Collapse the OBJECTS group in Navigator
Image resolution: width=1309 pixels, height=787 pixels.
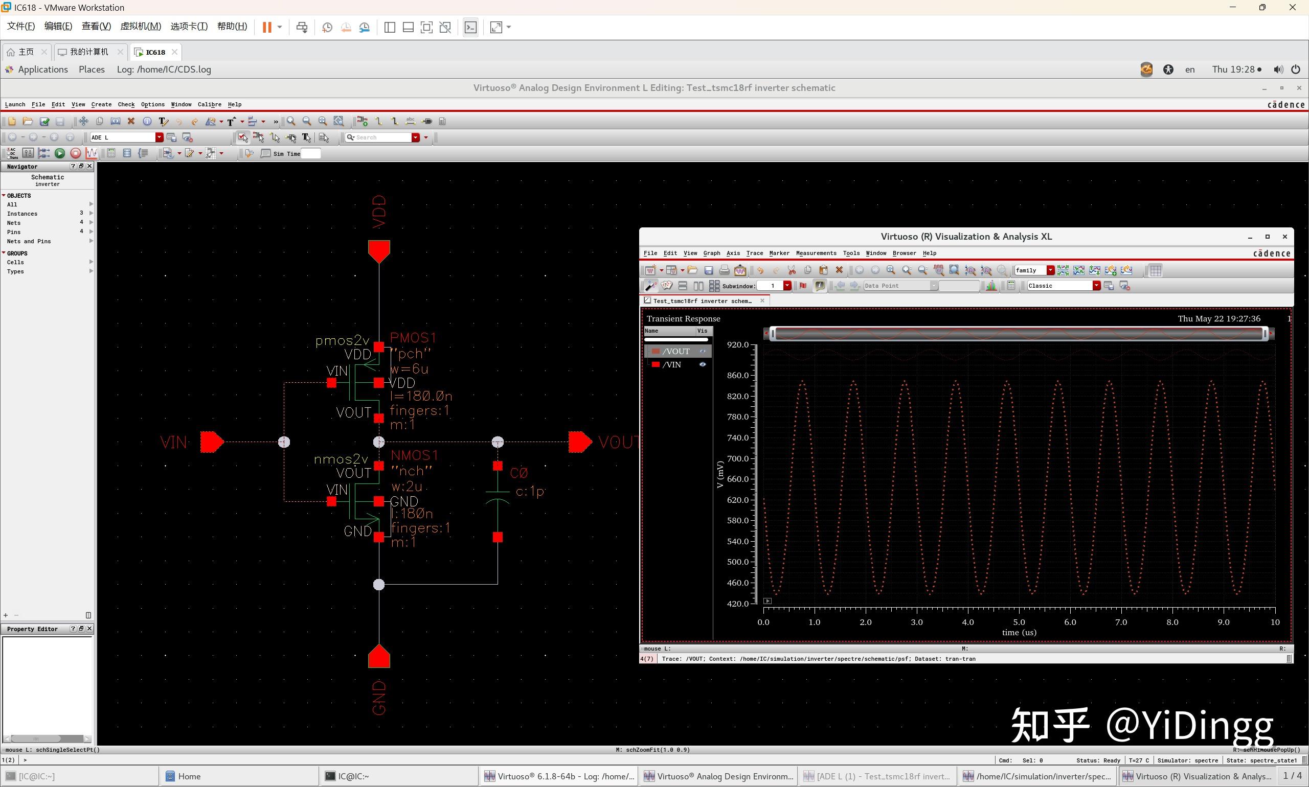(4, 195)
